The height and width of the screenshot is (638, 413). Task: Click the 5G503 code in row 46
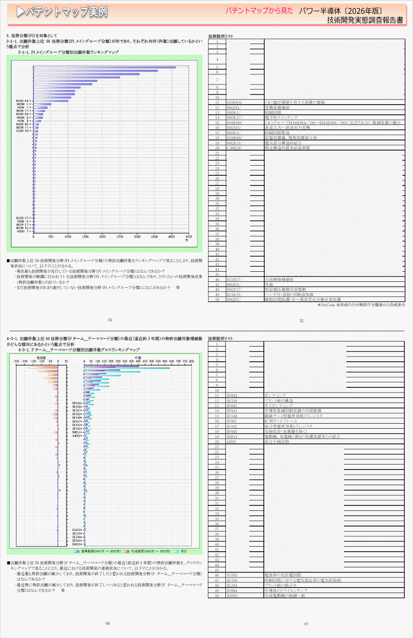tap(232, 575)
